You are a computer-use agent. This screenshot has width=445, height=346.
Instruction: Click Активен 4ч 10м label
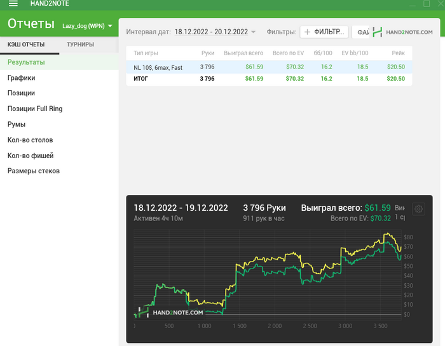coord(158,218)
